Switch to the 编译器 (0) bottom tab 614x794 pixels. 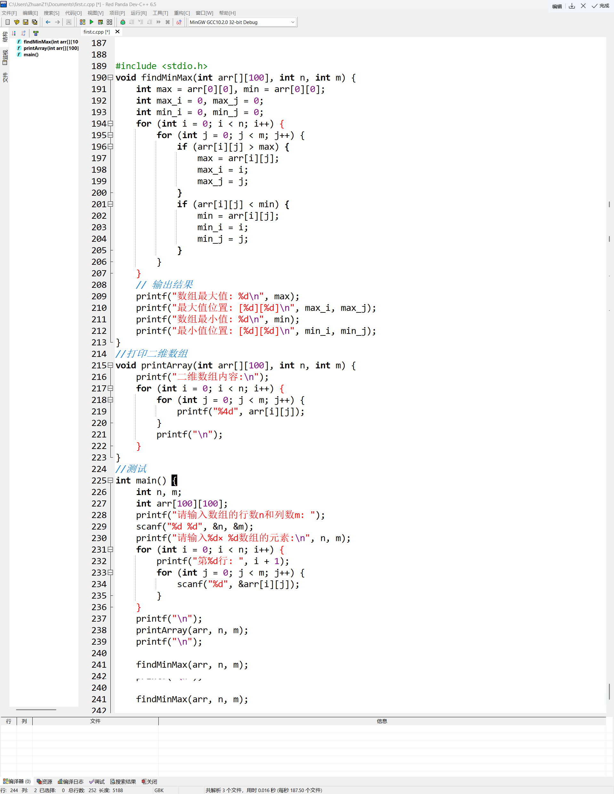pyautogui.click(x=17, y=781)
